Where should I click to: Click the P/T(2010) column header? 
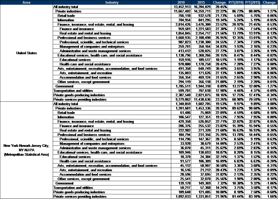236,2
